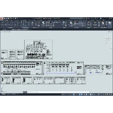Select the Circle drawing tool
The image size is (113, 113).
(12, 23)
